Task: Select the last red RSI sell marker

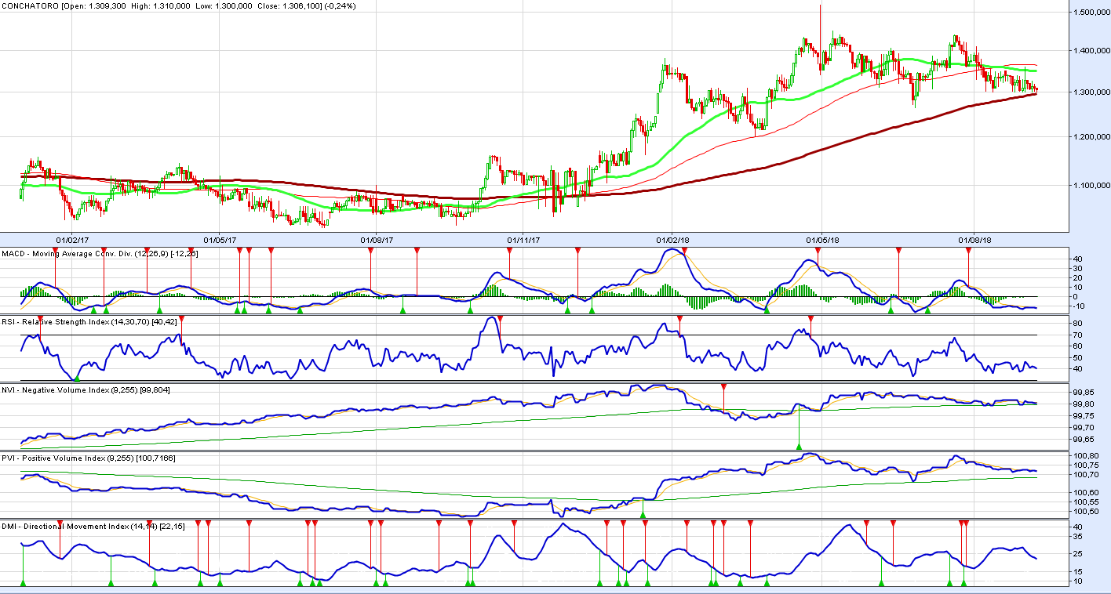Action: tap(810, 319)
